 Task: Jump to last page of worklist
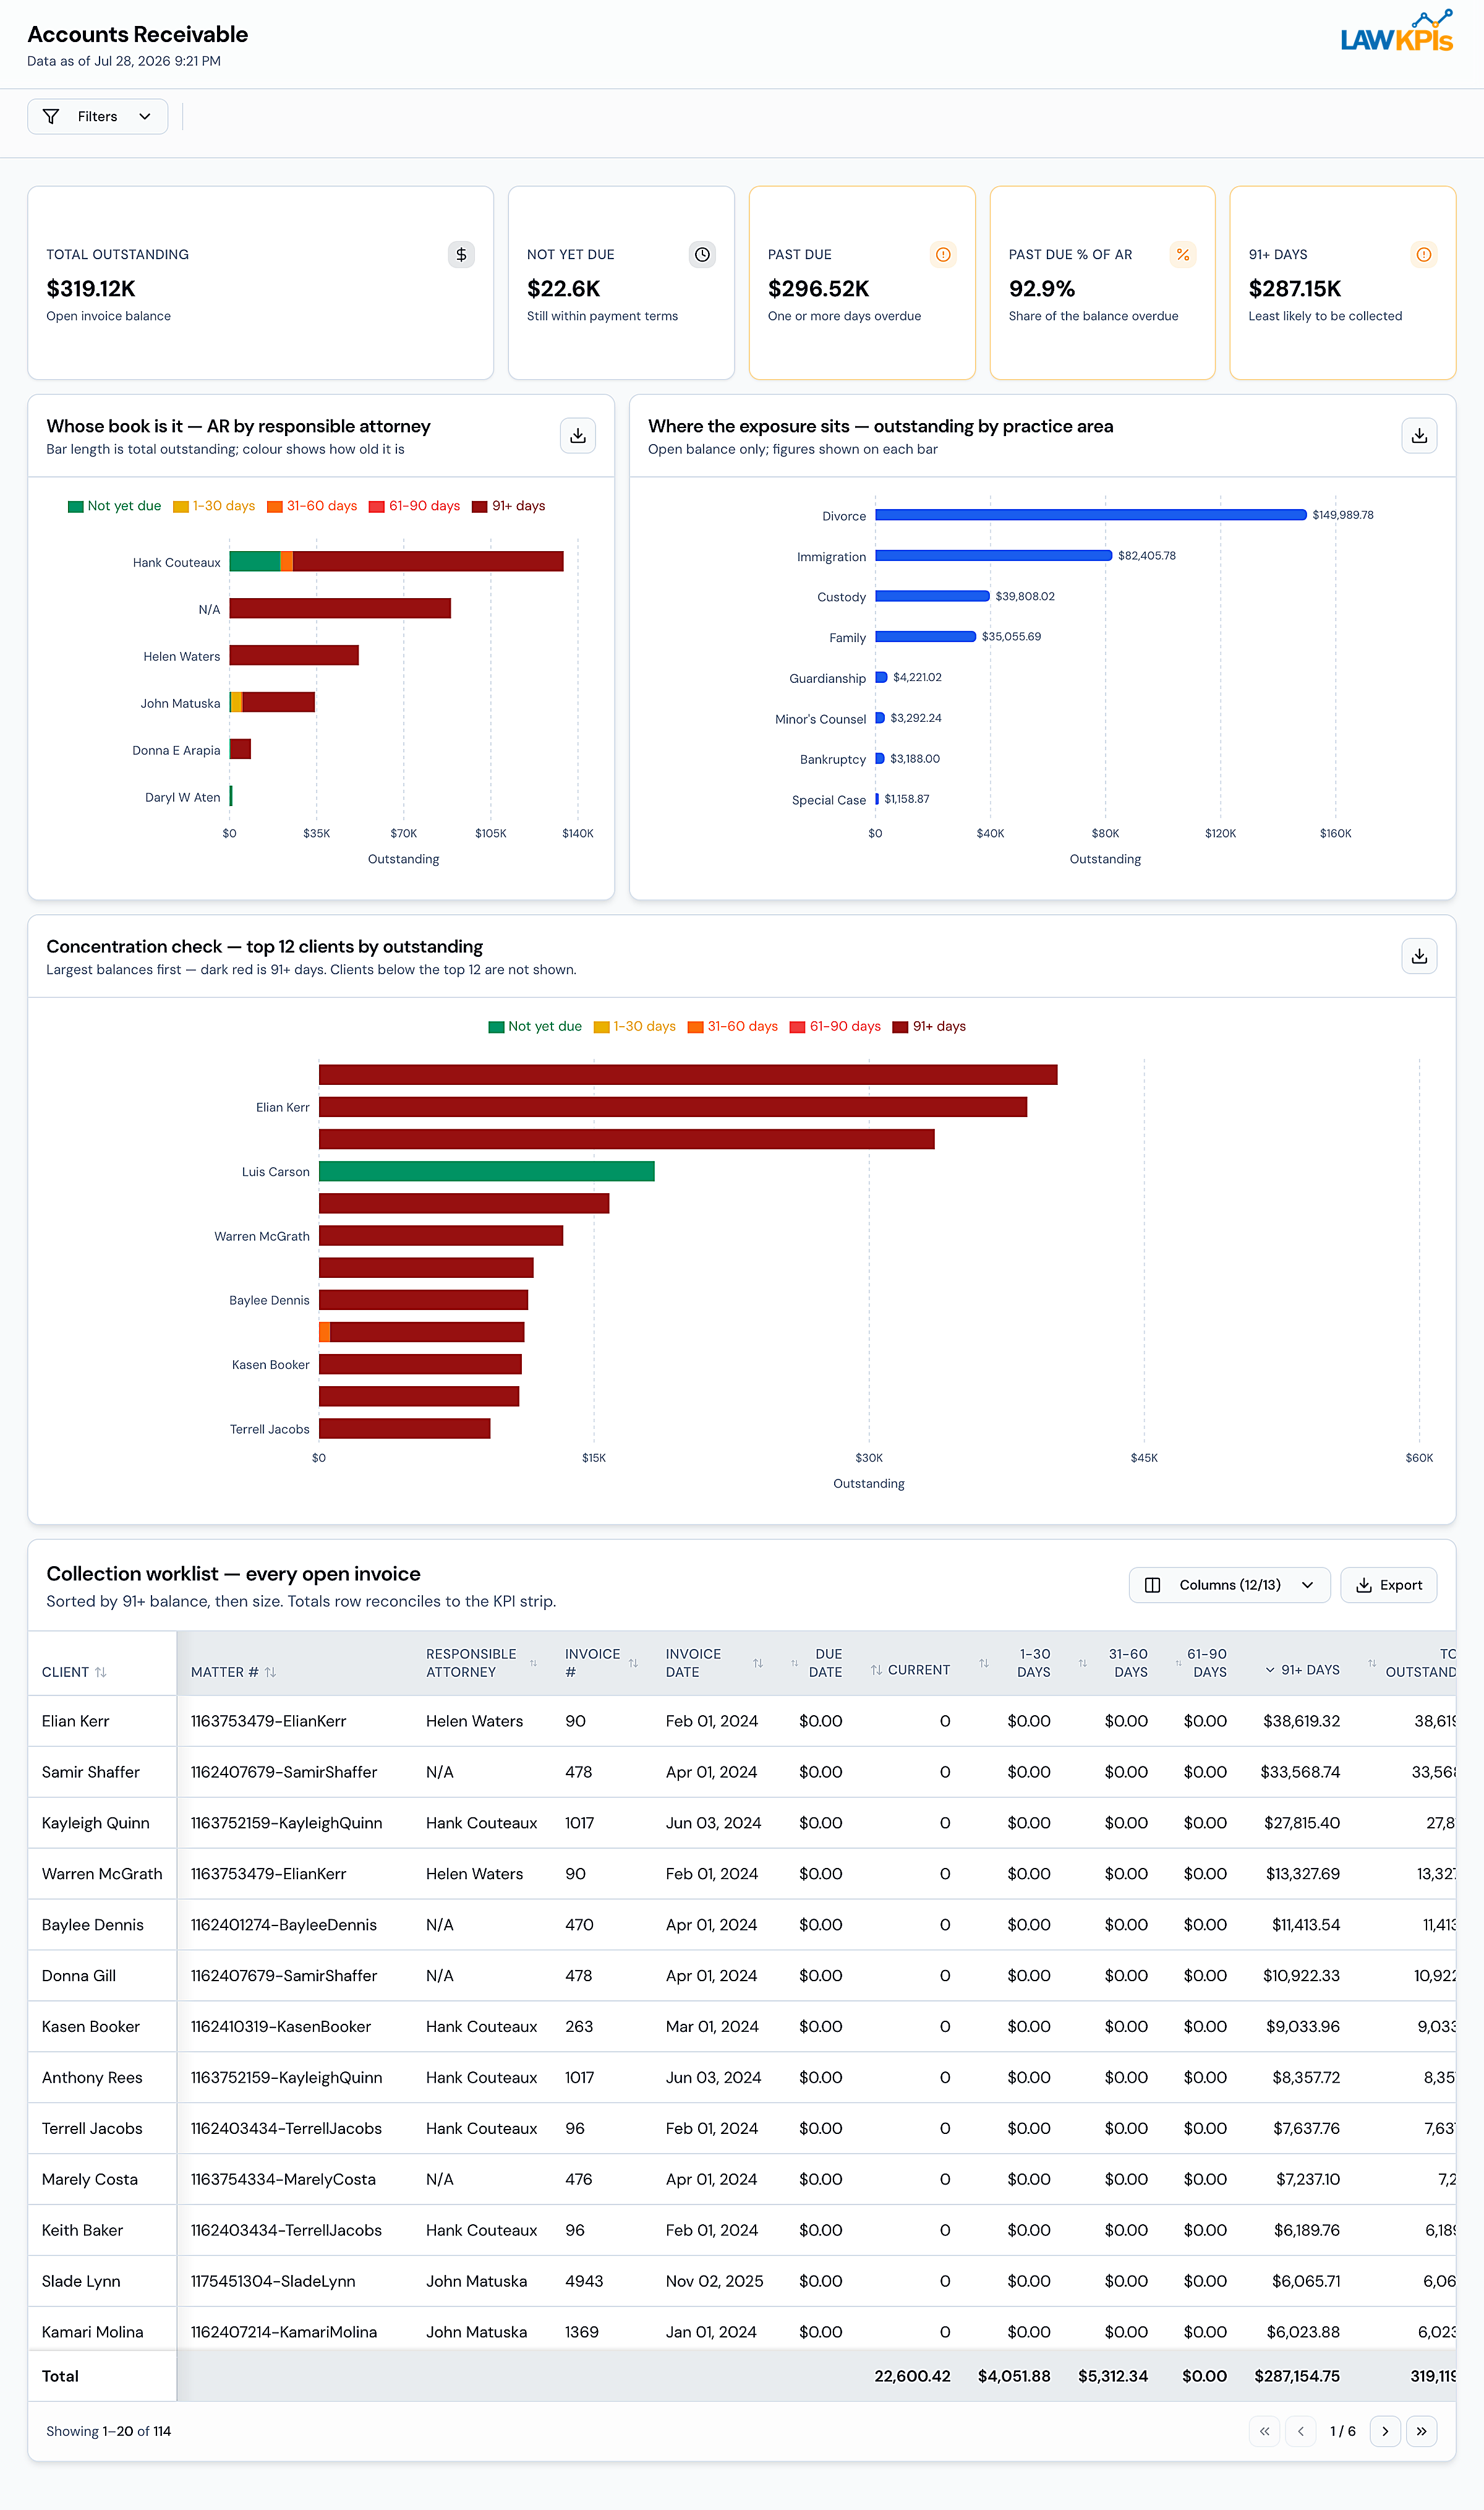[x=1421, y=2431]
